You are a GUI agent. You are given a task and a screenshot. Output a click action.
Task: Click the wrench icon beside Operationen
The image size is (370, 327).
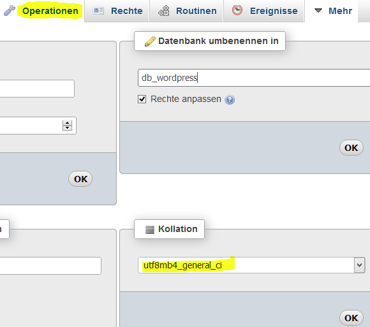point(10,11)
